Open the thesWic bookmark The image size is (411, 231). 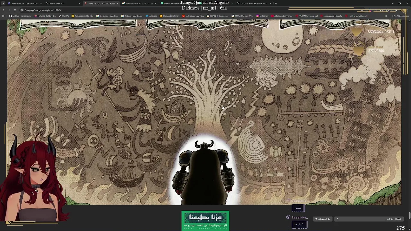pyautogui.click(x=64, y=16)
